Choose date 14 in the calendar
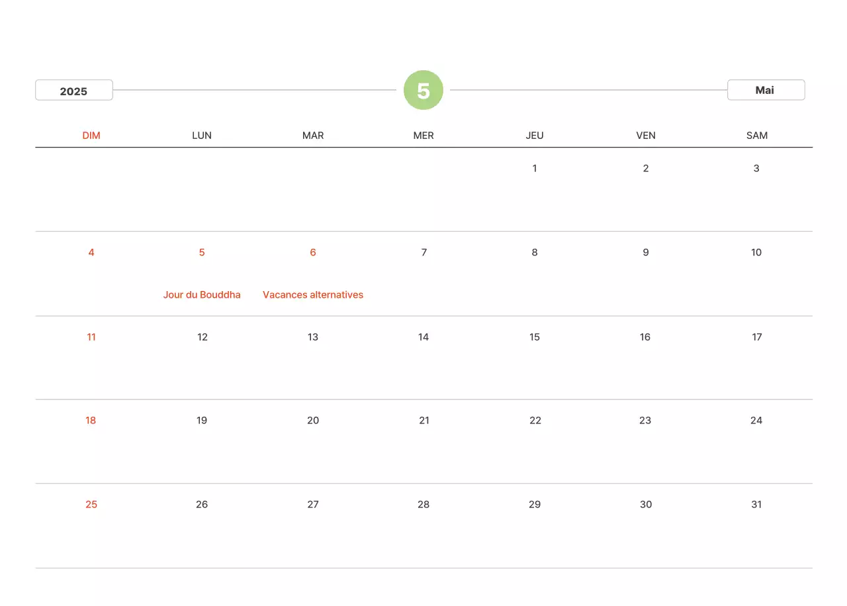 (423, 337)
